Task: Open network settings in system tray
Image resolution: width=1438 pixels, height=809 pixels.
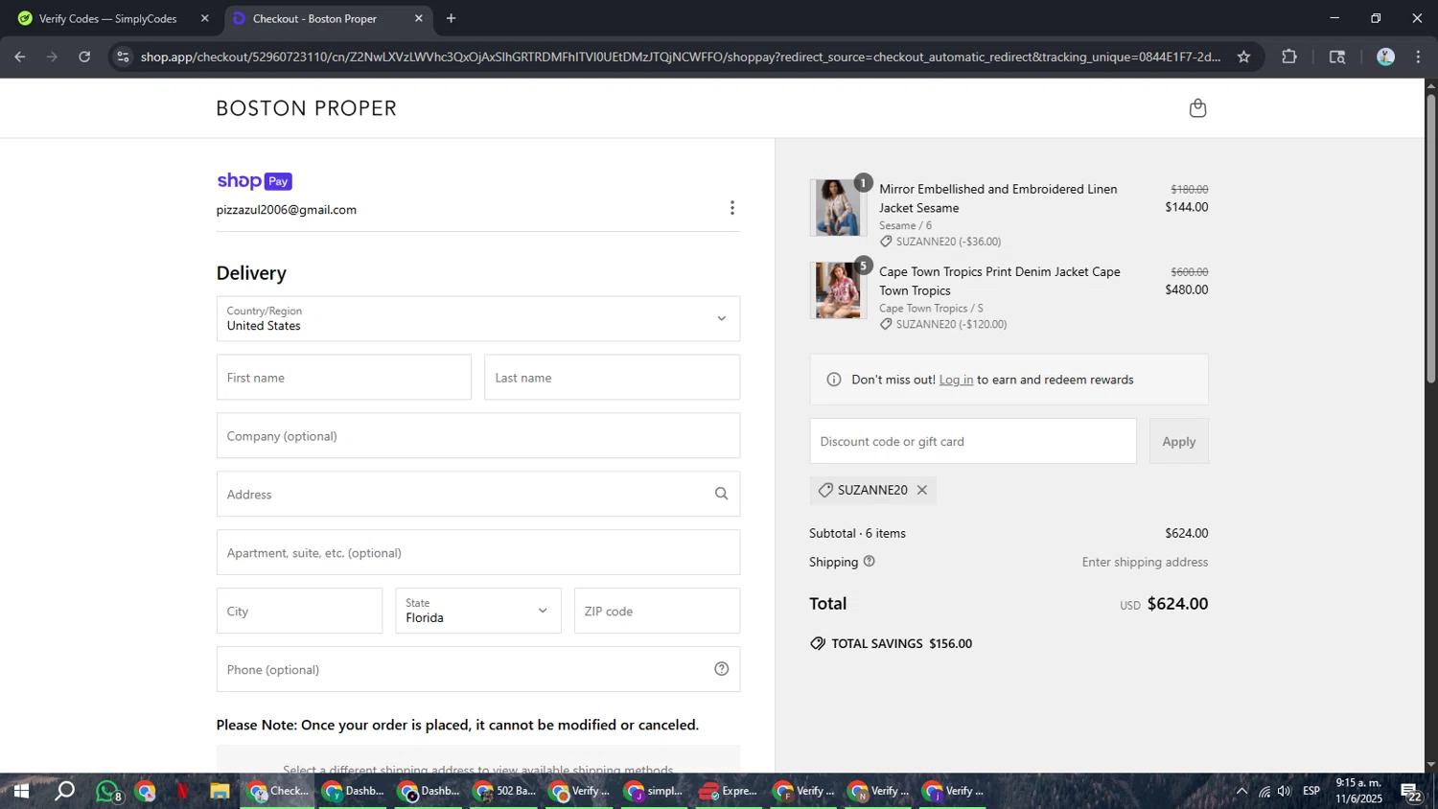Action: [x=1264, y=791]
